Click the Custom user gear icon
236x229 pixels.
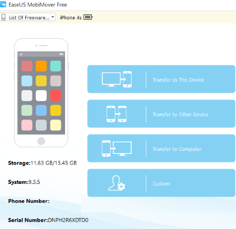(x=116, y=183)
